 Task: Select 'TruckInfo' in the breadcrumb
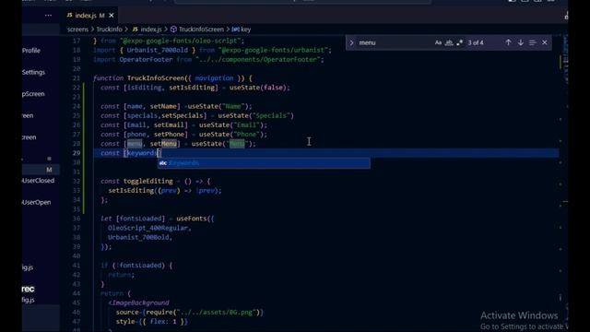coord(109,30)
